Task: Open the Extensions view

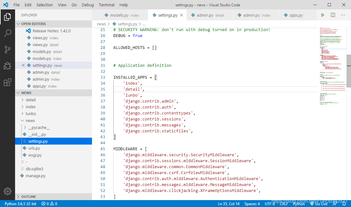Action: (8, 82)
